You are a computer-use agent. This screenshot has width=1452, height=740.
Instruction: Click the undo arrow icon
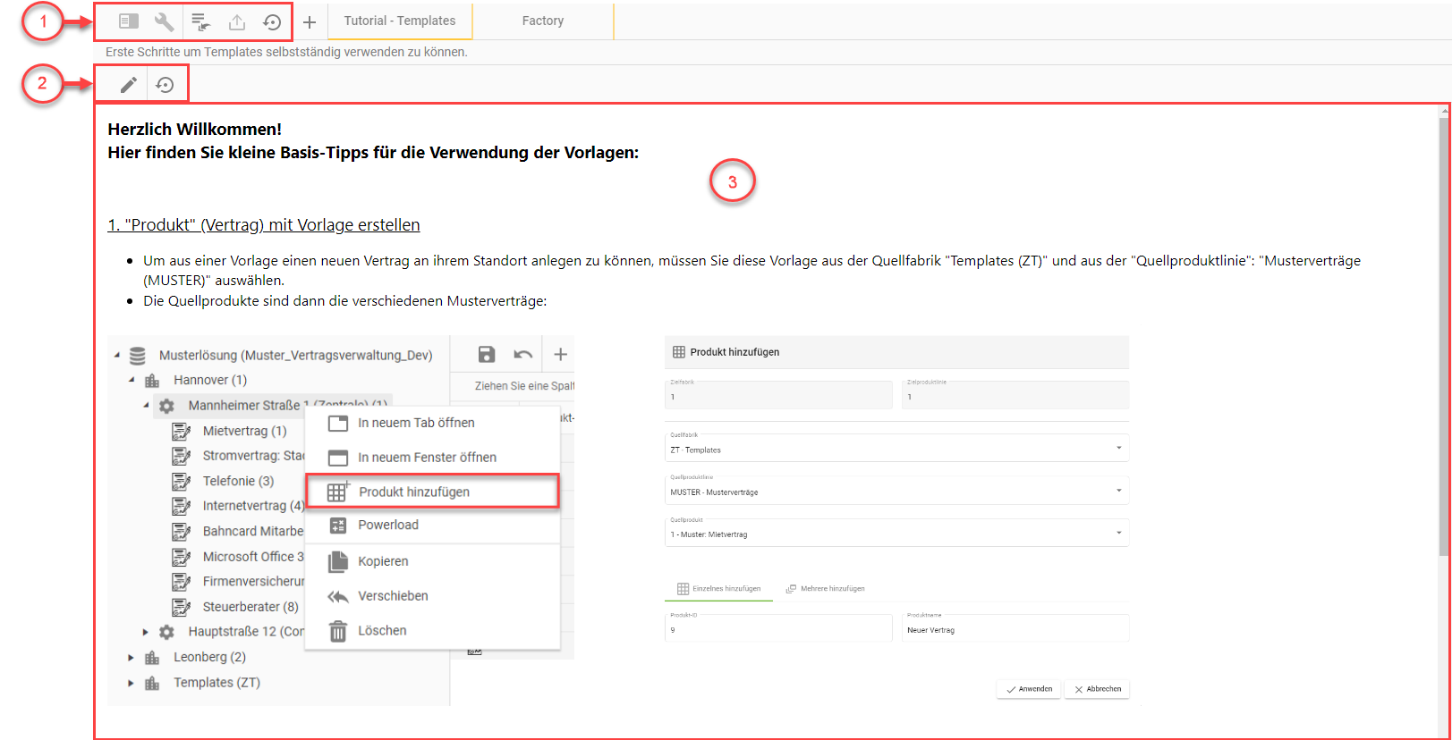pyautogui.click(x=523, y=355)
